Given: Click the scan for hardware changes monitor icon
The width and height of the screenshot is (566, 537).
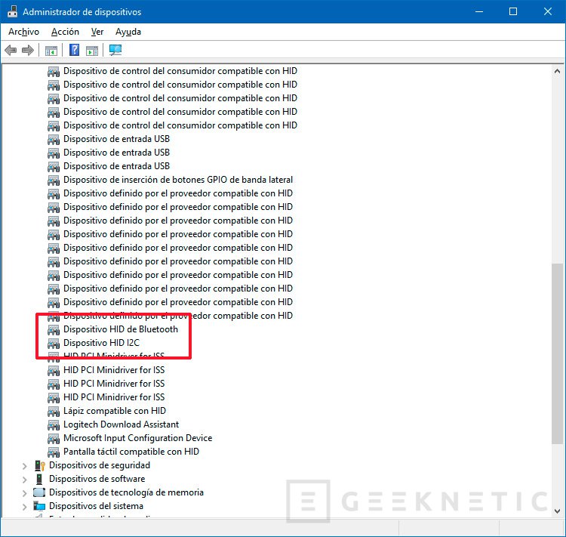Looking at the screenshot, I should point(115,51).
